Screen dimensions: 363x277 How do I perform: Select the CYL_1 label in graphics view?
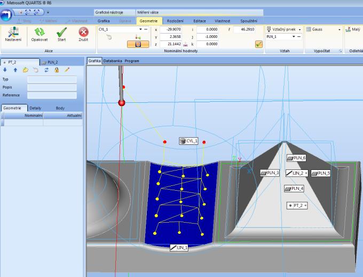[x=188, y=141]
